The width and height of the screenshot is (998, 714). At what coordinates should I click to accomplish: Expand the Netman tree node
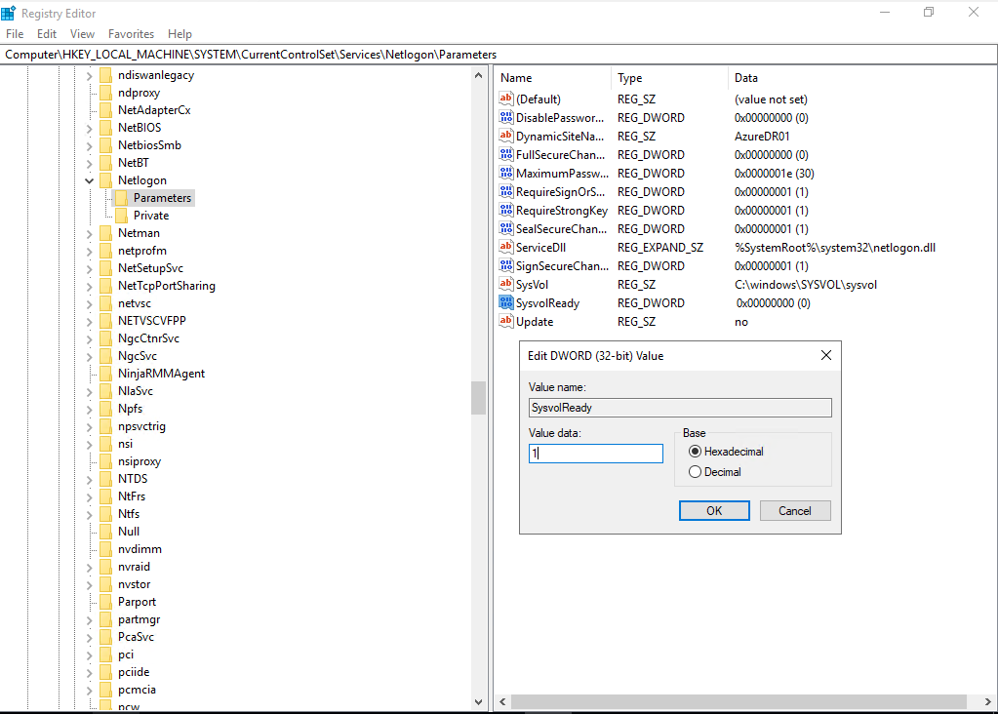point(89,233)
